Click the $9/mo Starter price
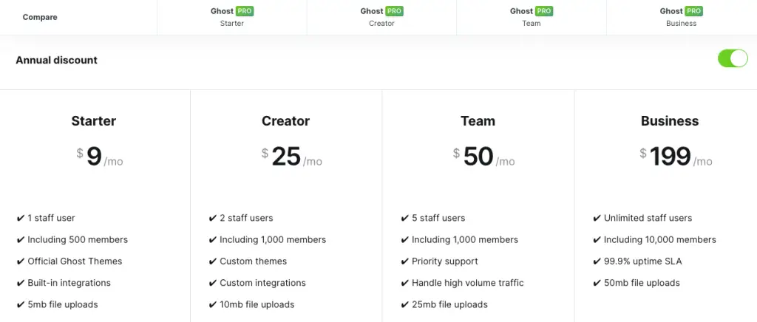This screenshot has width=757, height=322. coord(100,157)
